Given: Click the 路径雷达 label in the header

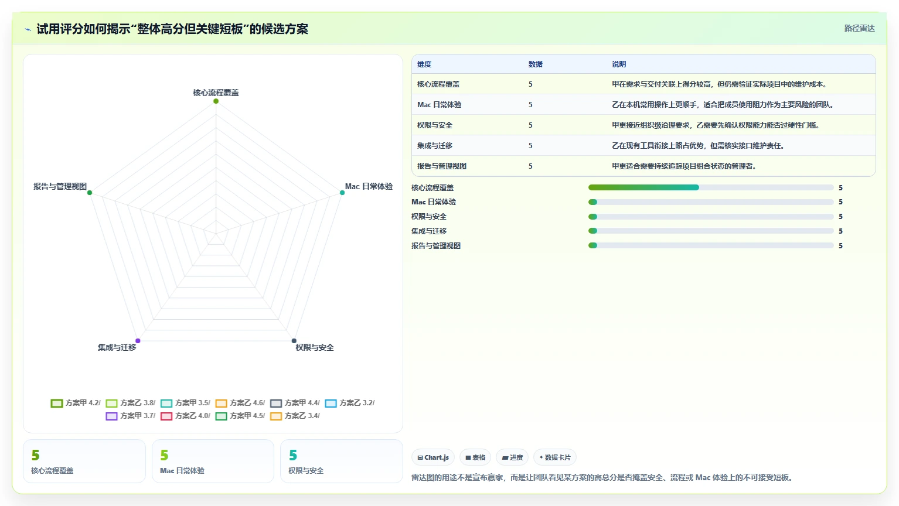Looking at the screenshot, I should [859, 28].
